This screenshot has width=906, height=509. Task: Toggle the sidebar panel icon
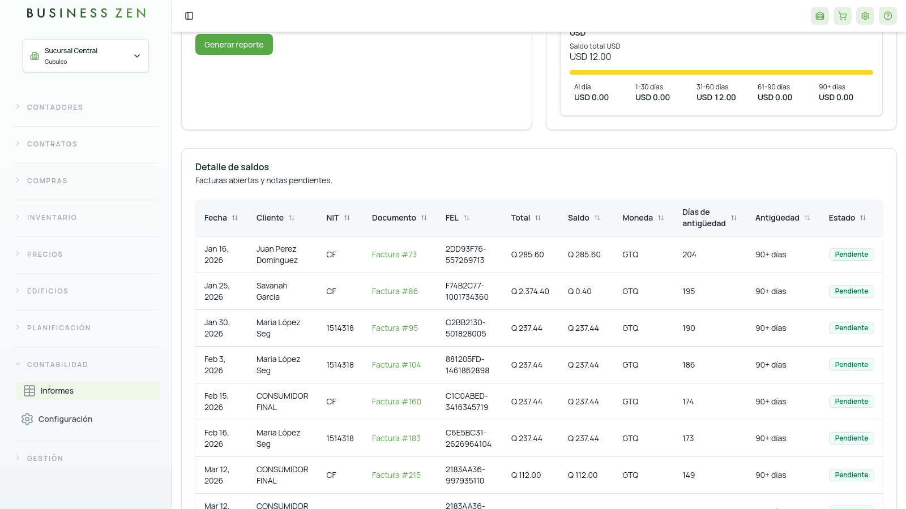(189, 16)
